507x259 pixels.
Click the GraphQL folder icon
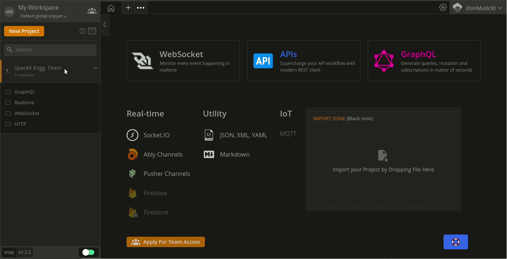pos(8,92)
